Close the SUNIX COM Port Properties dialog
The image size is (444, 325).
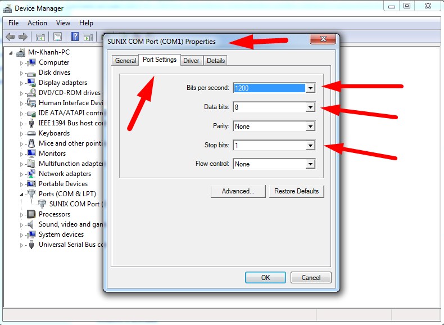click(x=323, y=39)
